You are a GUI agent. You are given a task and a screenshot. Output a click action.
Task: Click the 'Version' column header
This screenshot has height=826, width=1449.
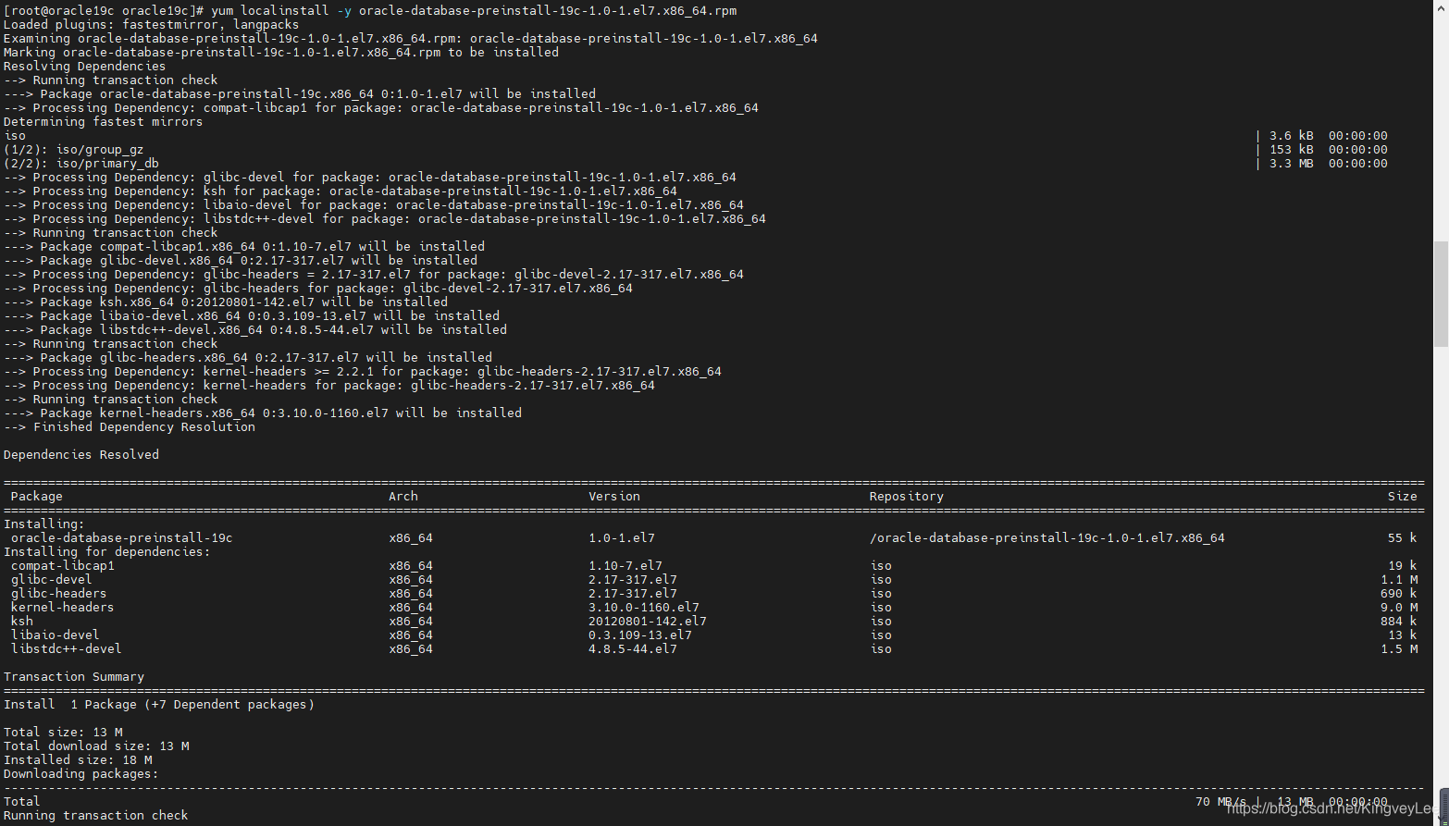613,496
